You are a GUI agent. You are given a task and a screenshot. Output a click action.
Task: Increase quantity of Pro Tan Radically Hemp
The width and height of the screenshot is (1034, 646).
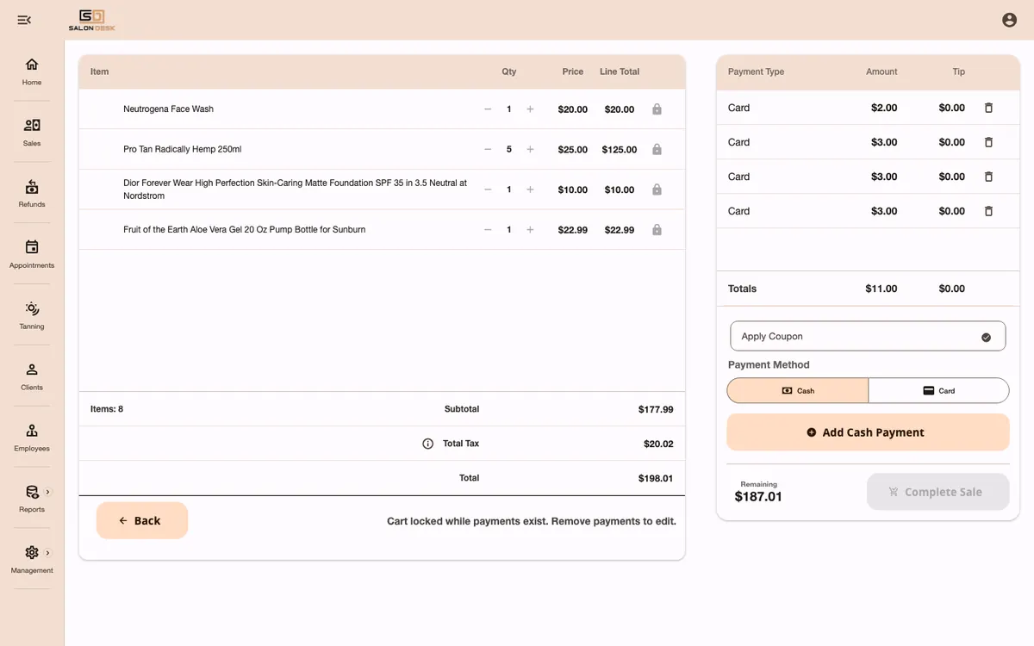[x=530, y=149]
